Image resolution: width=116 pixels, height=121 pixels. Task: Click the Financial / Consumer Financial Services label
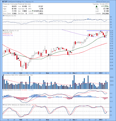[x=17, y=4]
